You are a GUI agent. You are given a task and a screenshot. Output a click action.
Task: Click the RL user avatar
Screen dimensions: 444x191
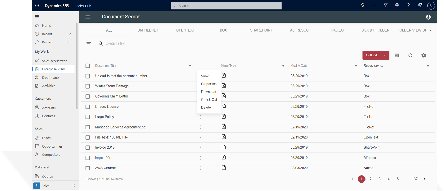click(x=431, y=5)
